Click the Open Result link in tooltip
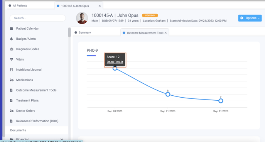This screenshot has width=265, height=142. pos(115,62)
